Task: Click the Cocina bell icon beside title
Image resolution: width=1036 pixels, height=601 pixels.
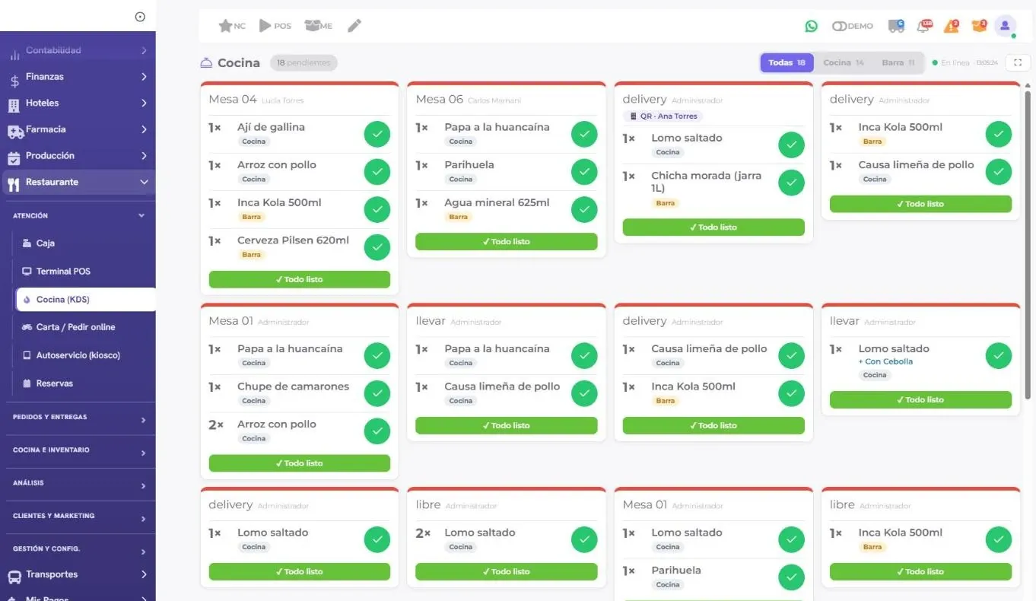Action: point(206,62)
